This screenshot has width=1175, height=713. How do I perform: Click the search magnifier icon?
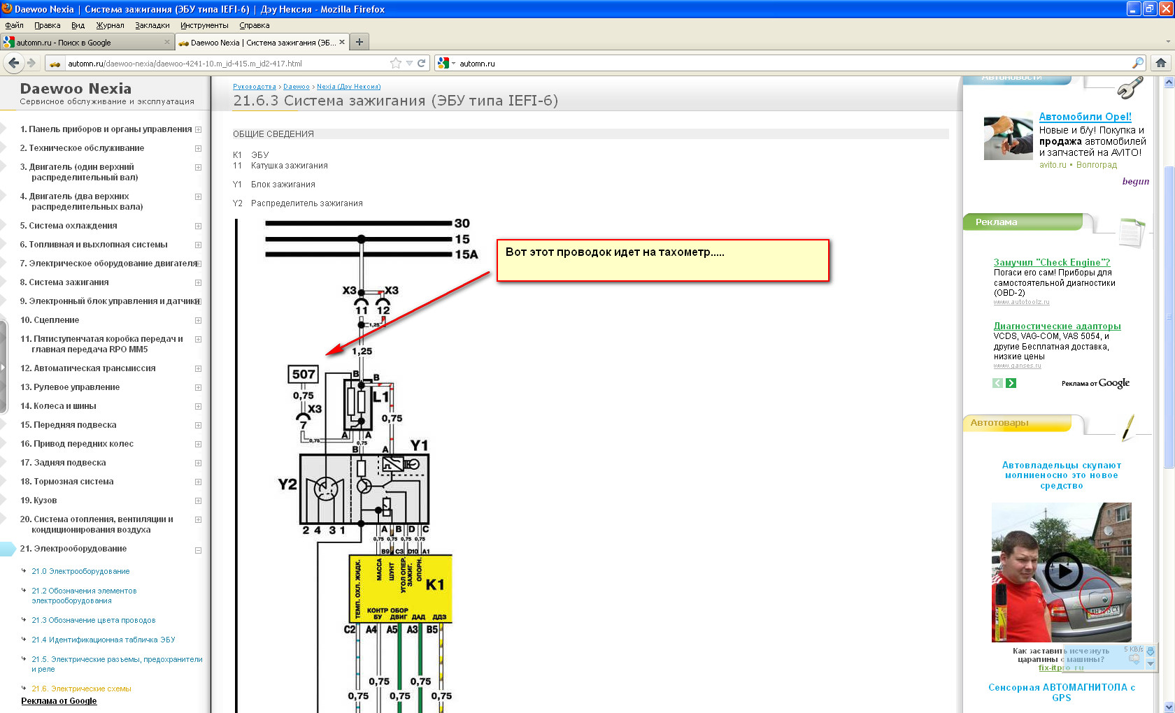1138,63
